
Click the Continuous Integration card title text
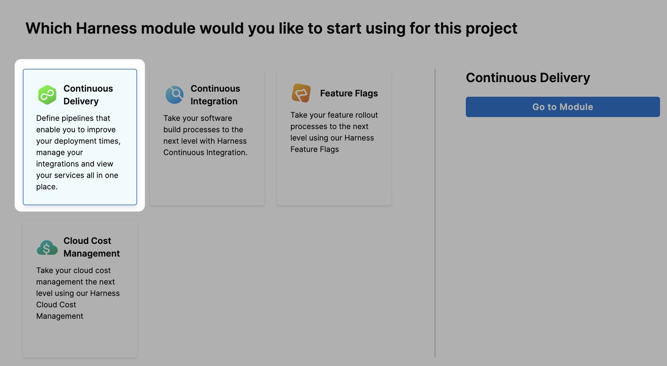click(215, 95)
